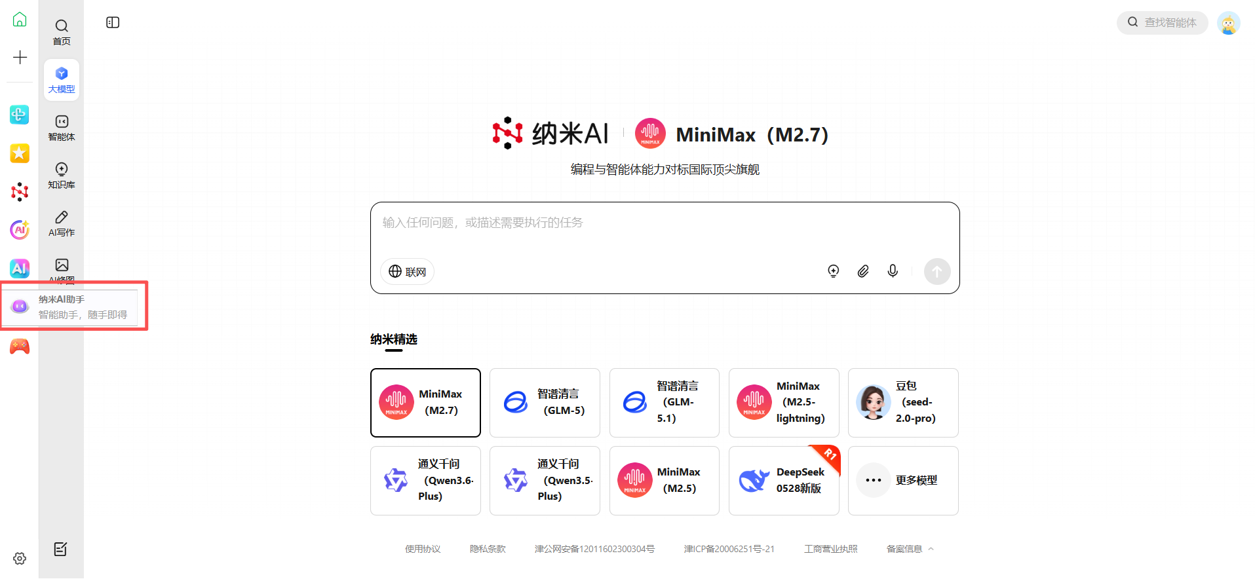Image resolution: width=1255 pixels, height=579 pixels.
Task: Click the paperclip attachment icon
Action: pyautogui.click(x=862, y=271)
